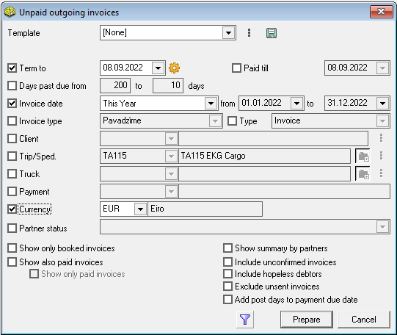Click the days past due 10 field
This screenshot has height=335, width=397.
pos(168,86)
